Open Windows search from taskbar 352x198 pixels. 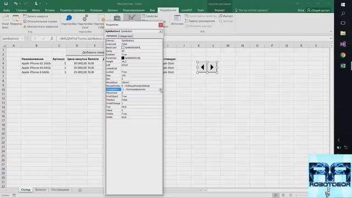pos(343,14)
